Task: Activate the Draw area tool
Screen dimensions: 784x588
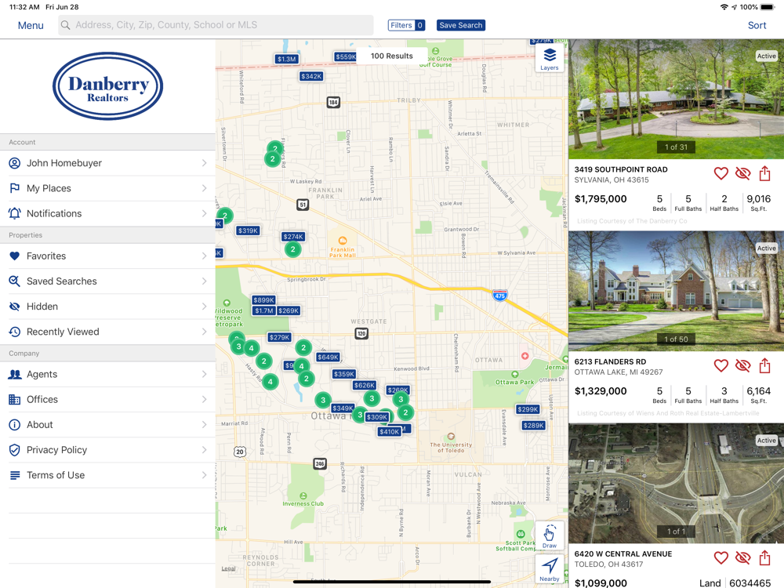Action: coord(549,536)
